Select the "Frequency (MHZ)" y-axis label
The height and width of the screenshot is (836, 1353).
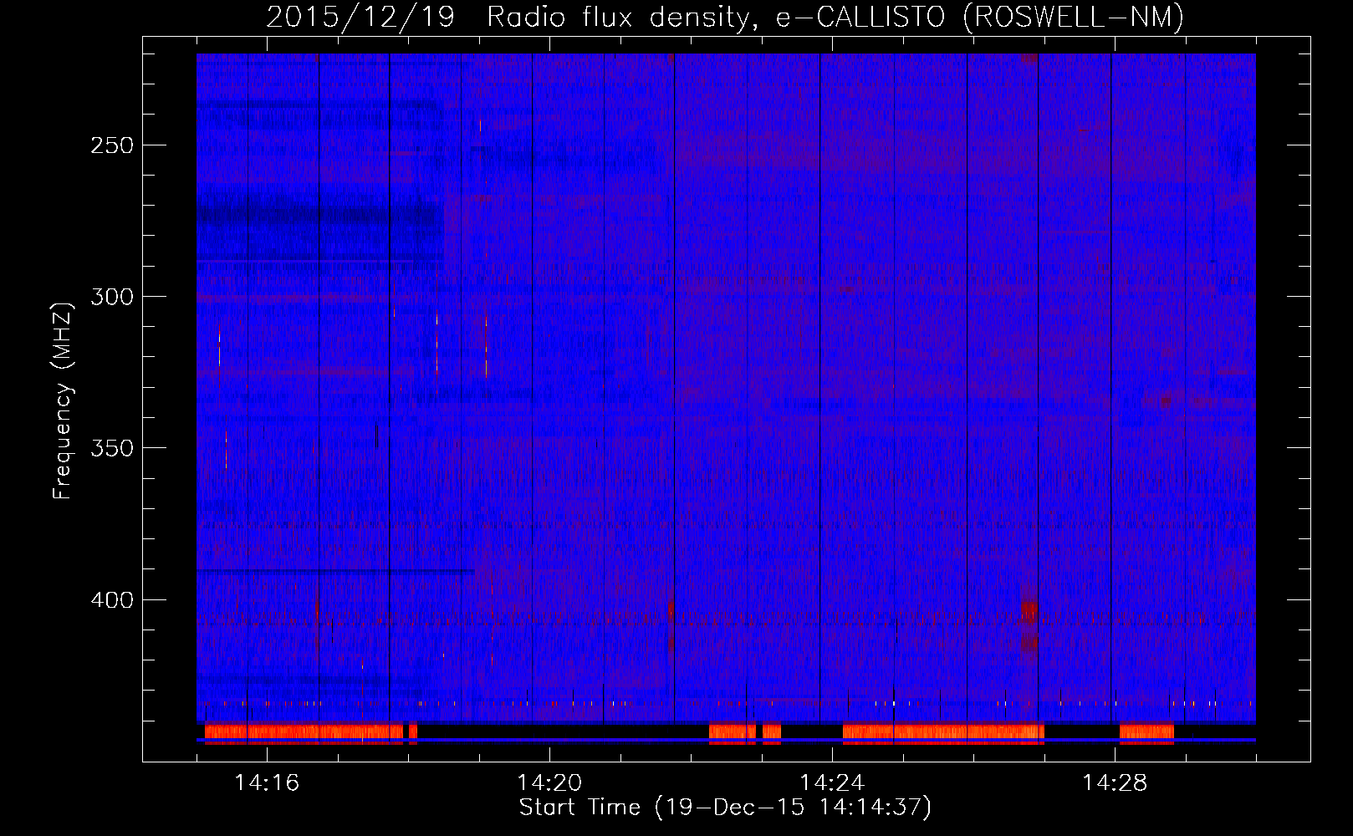tap(63, 401)
